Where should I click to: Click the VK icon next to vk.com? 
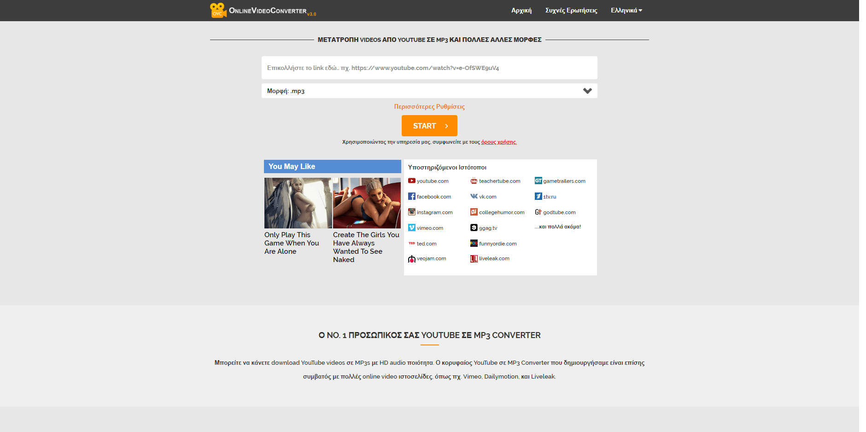[x=474, y=197]
